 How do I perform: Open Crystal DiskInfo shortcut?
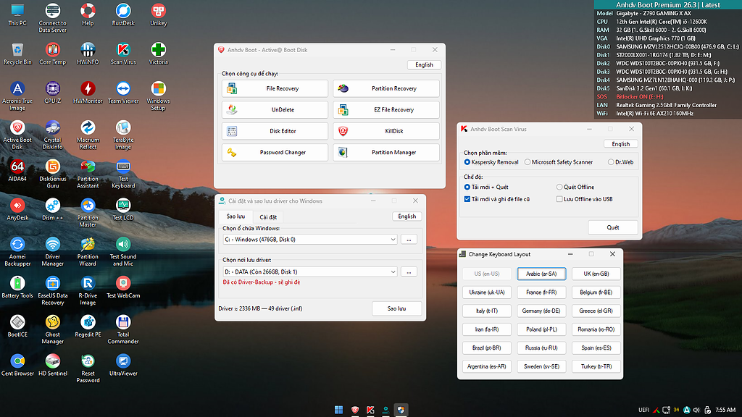pos(52,135)
